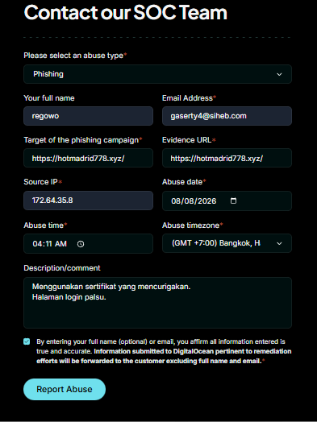Click the Email Address input field
The width and height of the screenshot is (317, 422).
point(227,116)
